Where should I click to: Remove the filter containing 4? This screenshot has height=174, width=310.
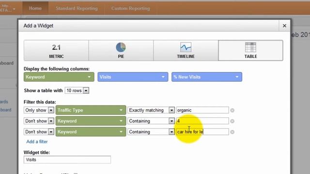point(232,121)
